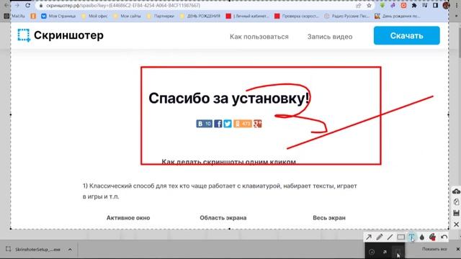This screenshot has height=259, width=461.
Task: Share via Odnoklassniki button
Action: click(243, 124)
